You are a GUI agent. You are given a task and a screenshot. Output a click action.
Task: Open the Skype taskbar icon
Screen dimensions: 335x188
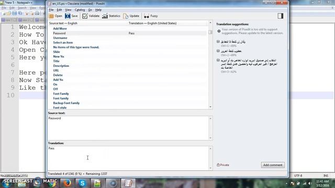[x=82, y=183]
